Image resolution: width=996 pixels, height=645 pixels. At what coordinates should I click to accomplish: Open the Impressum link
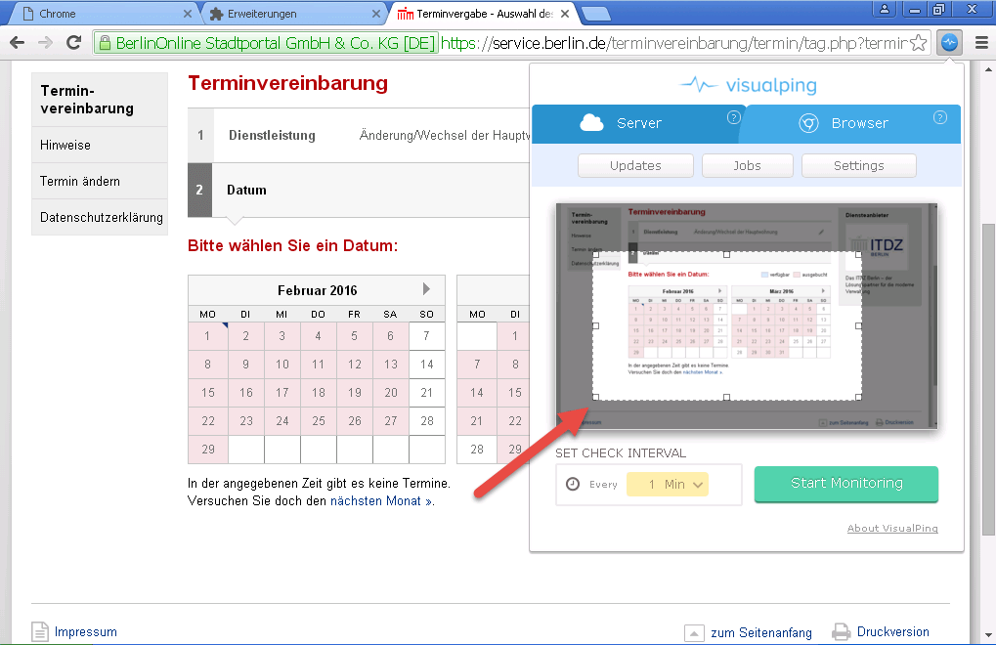point(86,631)
